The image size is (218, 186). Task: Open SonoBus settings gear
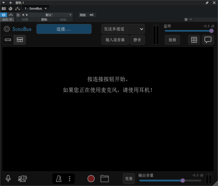[x=7, y=29]
